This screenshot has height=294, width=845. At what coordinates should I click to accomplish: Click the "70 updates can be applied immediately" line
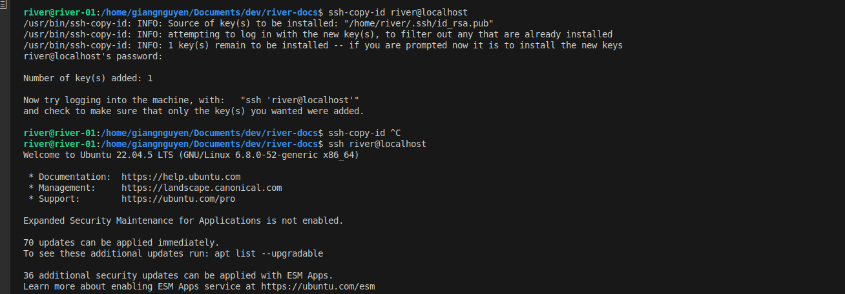point(121,242)
